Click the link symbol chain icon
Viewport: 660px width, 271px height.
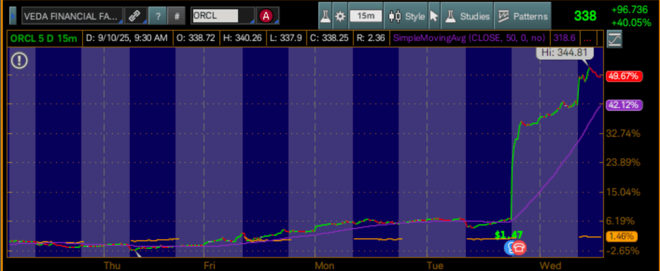[135, 16]
